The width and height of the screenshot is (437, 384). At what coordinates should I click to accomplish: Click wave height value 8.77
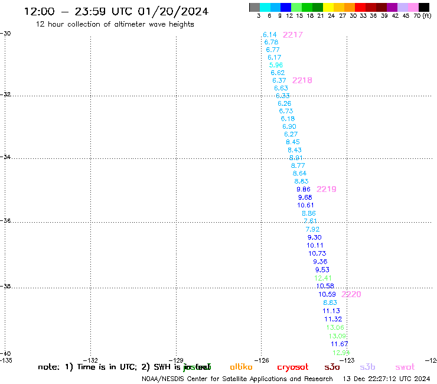point(298,165)
